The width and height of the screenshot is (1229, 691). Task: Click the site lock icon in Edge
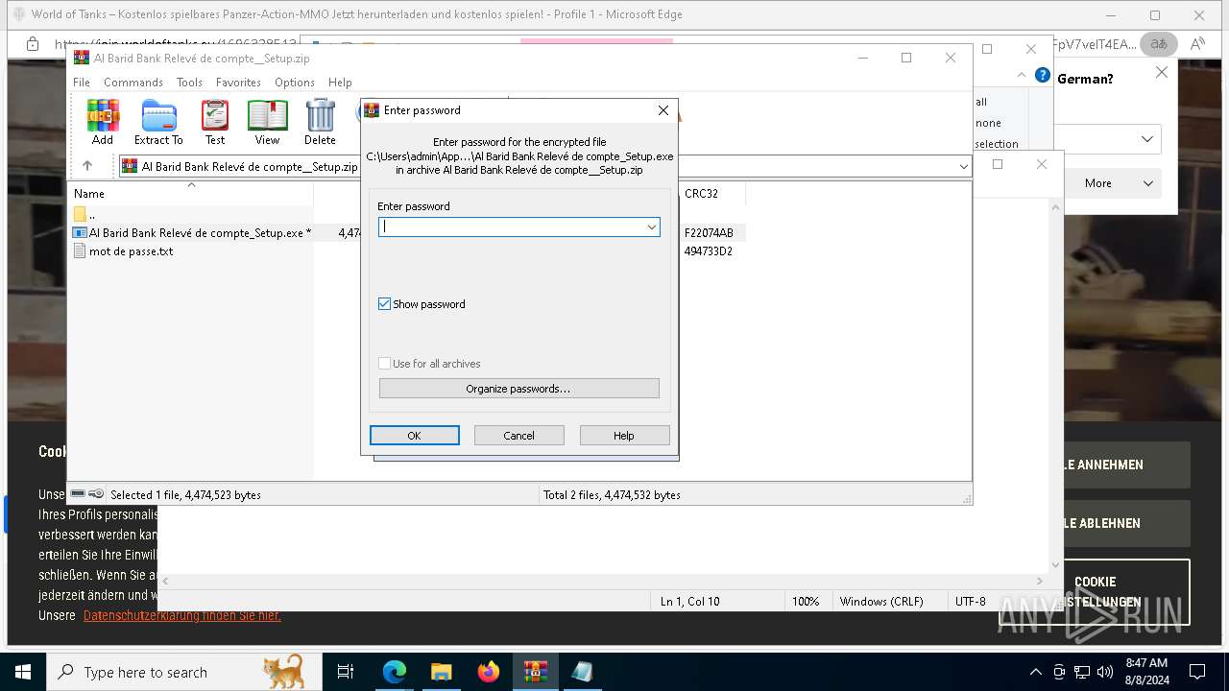pos(33,44)
